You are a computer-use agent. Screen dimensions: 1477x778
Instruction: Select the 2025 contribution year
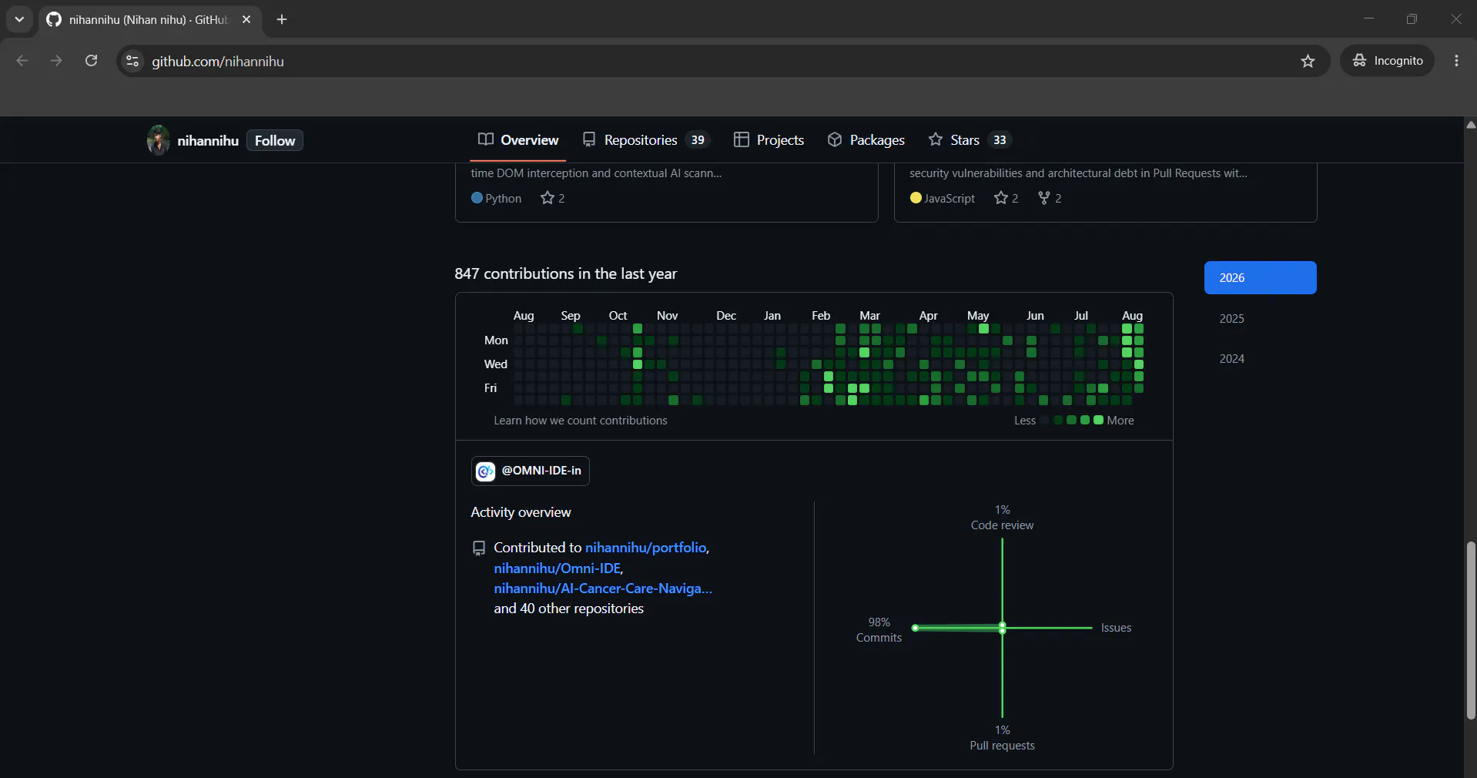[1260, 318]
